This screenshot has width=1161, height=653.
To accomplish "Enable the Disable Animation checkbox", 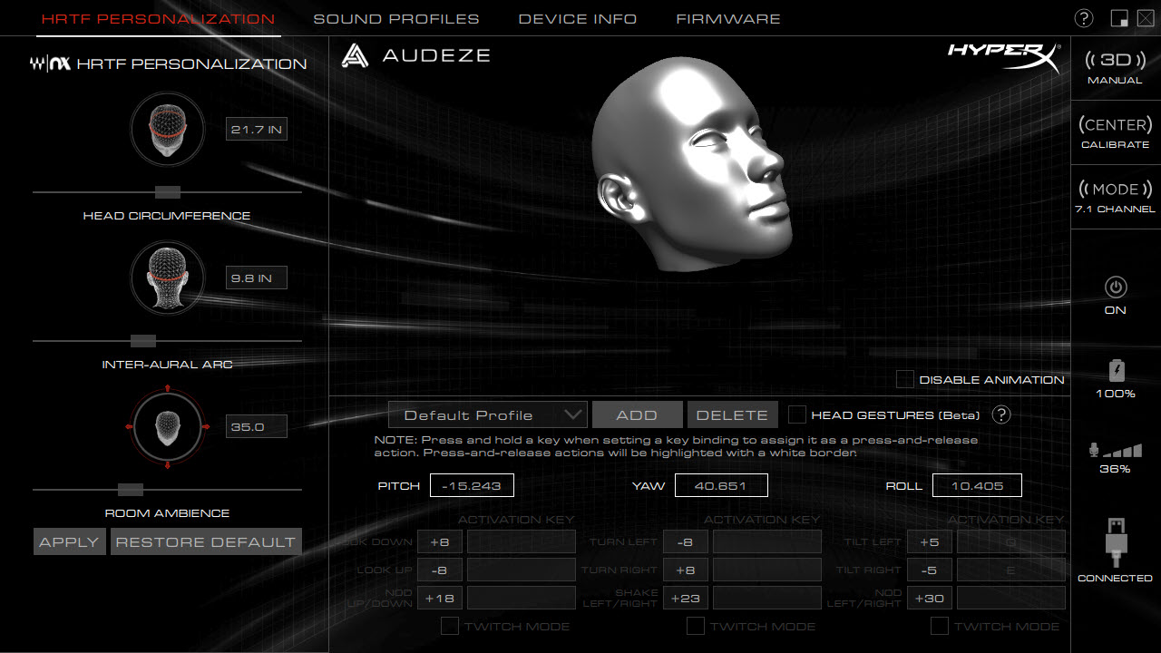I will click(x=904, y=379).
